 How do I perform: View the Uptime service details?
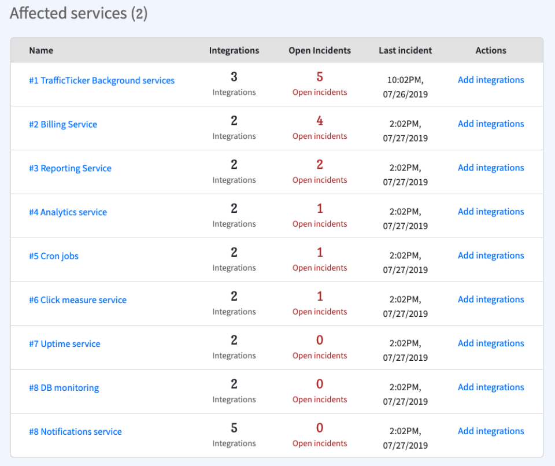tap(64, 344)
